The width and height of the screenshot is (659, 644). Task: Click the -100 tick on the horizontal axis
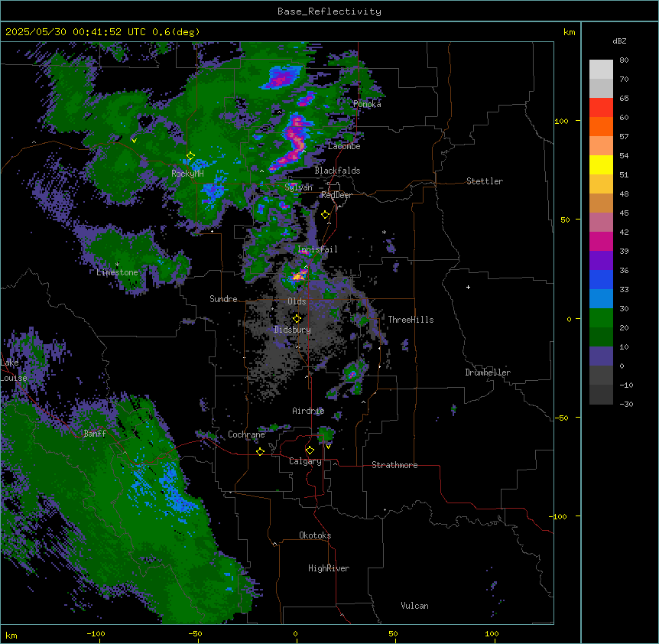(96, 633)
